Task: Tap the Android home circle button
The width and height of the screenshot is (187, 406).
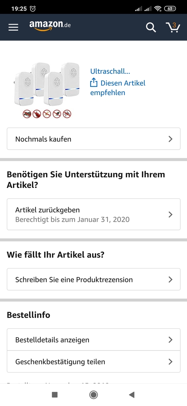Action: click(x=93, y=395)
